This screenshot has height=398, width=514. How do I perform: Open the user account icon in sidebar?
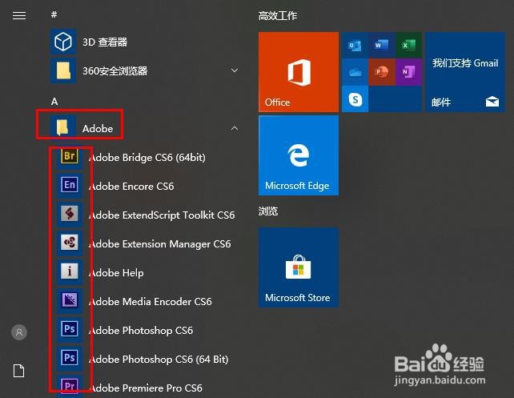pos(19,332)
